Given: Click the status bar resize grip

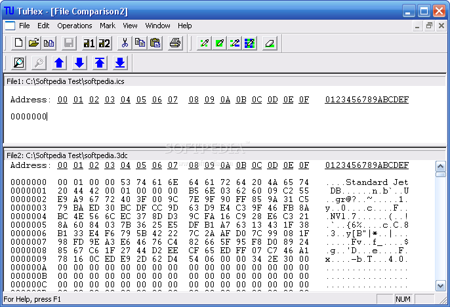Looking at the screenshot, I should pos(443,300).
